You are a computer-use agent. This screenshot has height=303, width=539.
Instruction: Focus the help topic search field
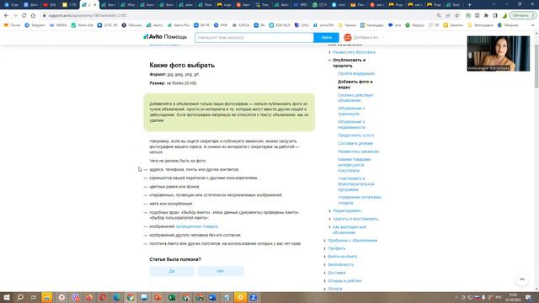254,37
